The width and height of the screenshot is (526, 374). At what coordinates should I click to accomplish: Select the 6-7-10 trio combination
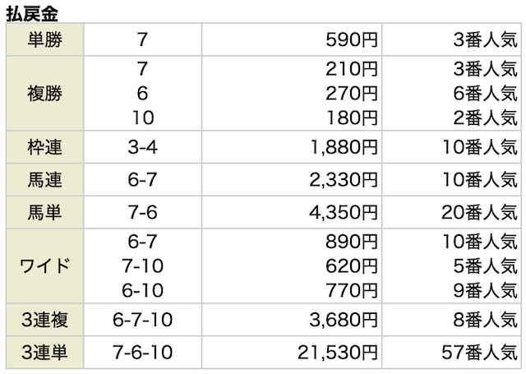pyautogui.click(x=143, y=321)
